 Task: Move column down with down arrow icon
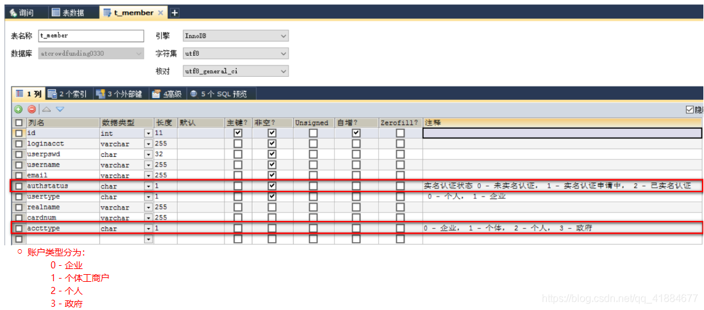tap(60, 109)
